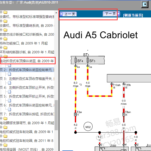Click the T10ah /8 pin label
The height and width of the screenshot is (151, 151).
(117, 86)
